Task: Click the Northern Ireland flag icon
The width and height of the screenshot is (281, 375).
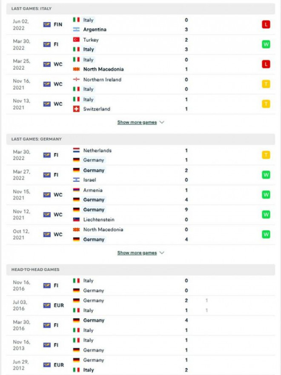Action: 77,80
